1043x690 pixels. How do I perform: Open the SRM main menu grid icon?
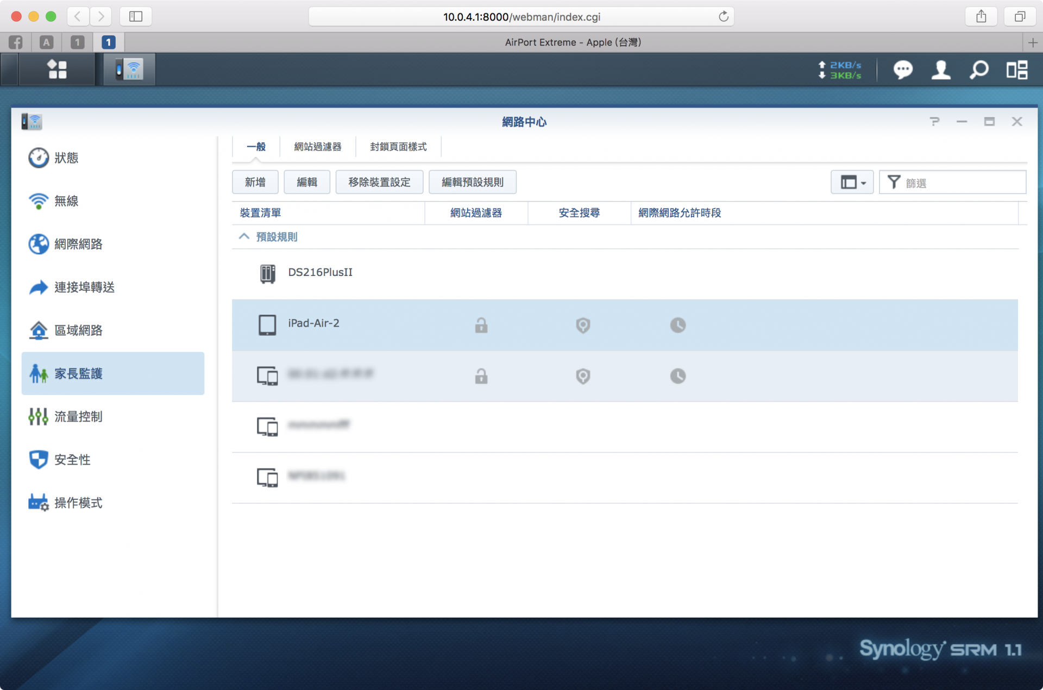[56, 70]
